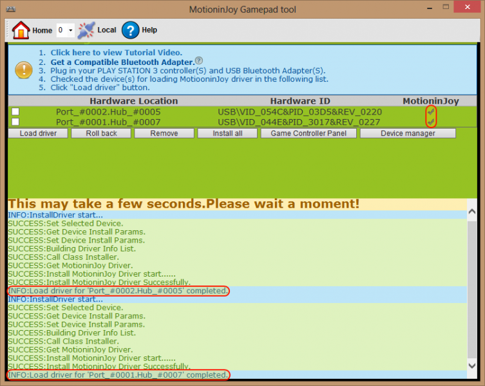This screenshot has width=485, height=386.
Task: Maximize the MotioninJoy window
Action: click(446, 7)
